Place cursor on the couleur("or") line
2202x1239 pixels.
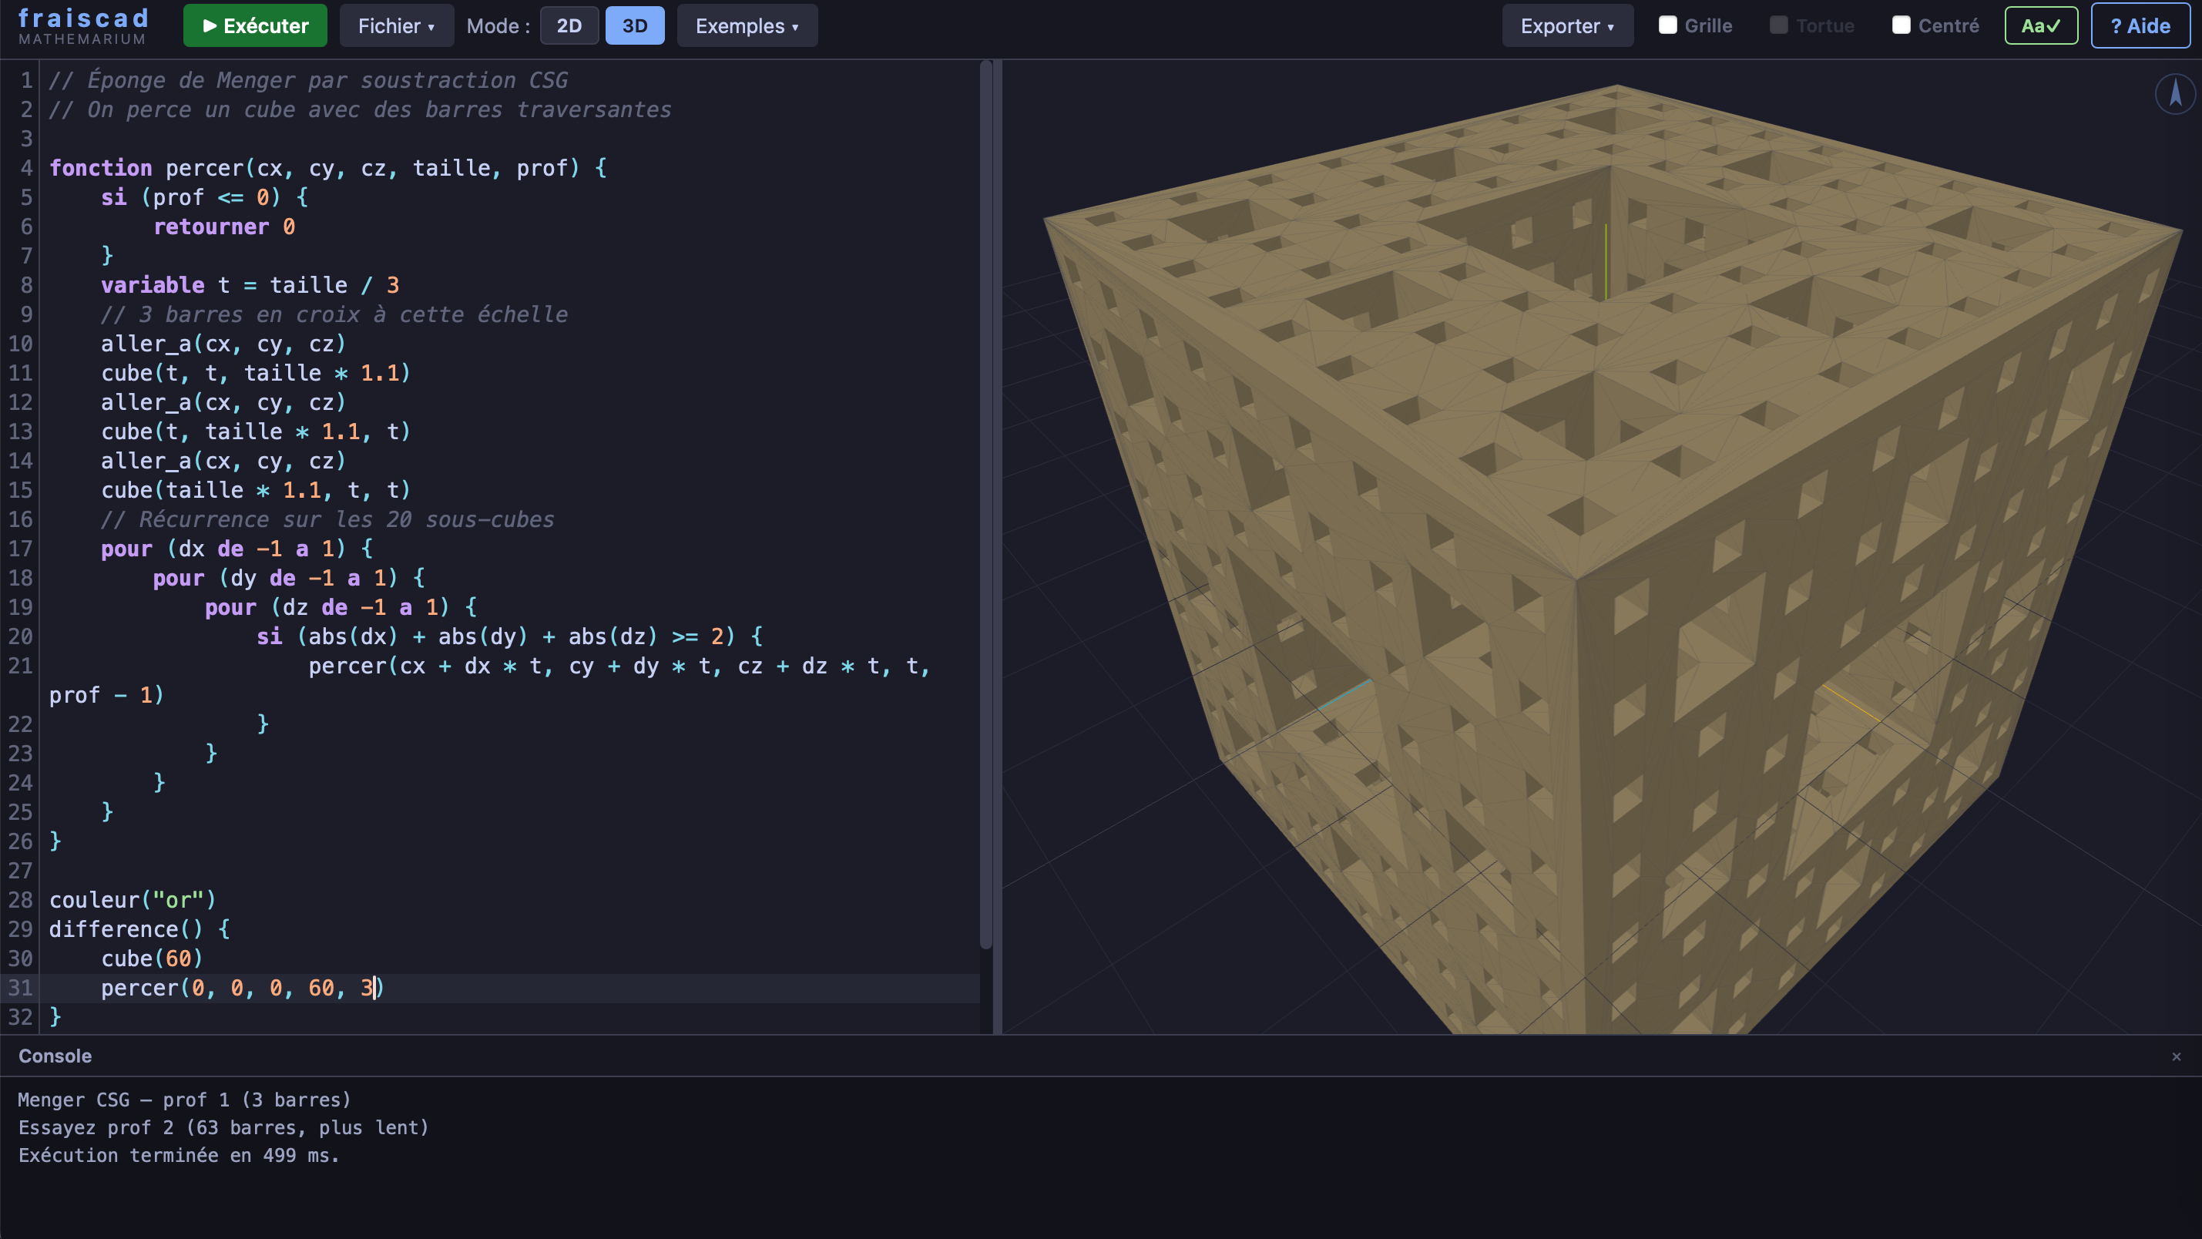tap(133, 901)
